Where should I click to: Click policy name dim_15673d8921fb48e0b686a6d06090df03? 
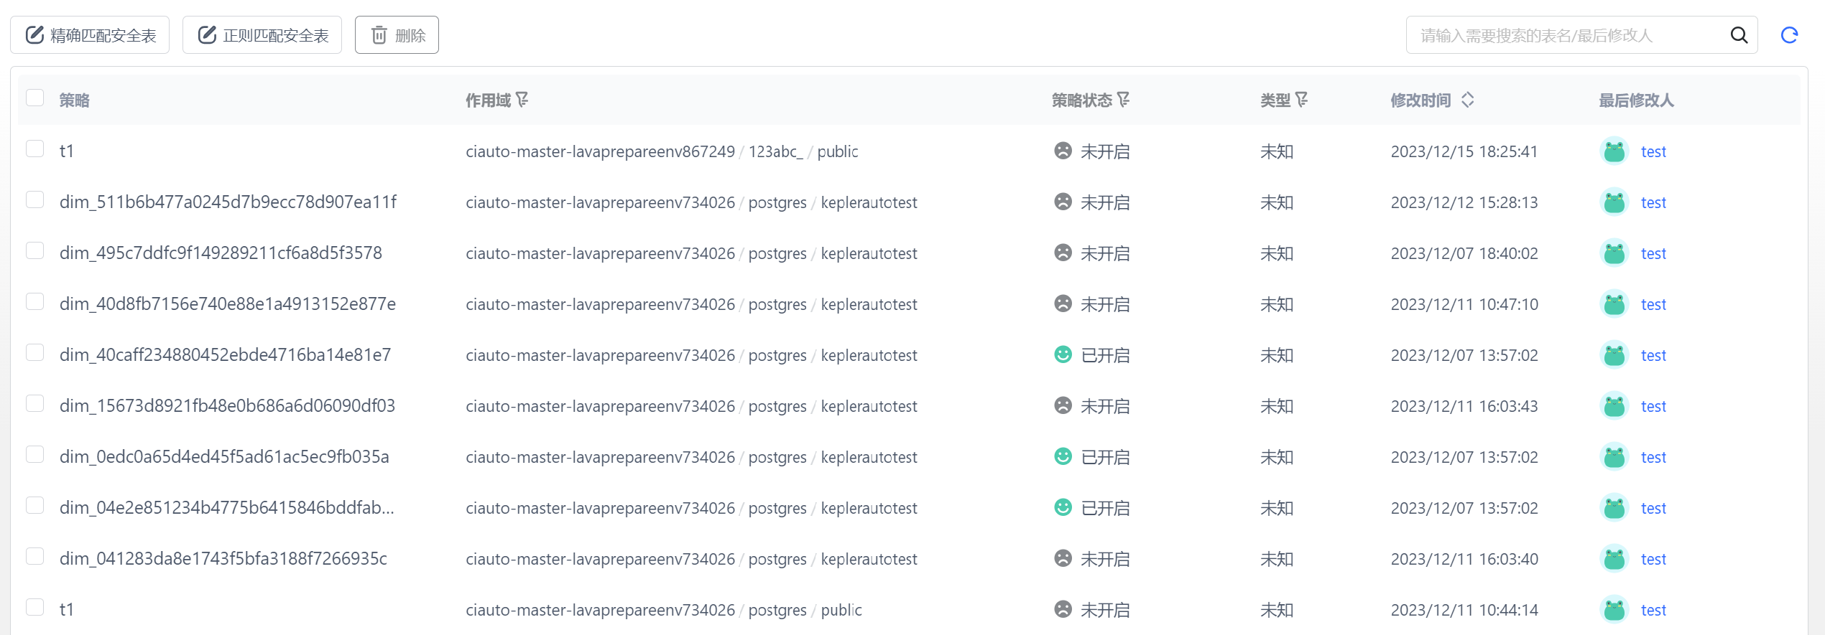(x=227, y=406)
